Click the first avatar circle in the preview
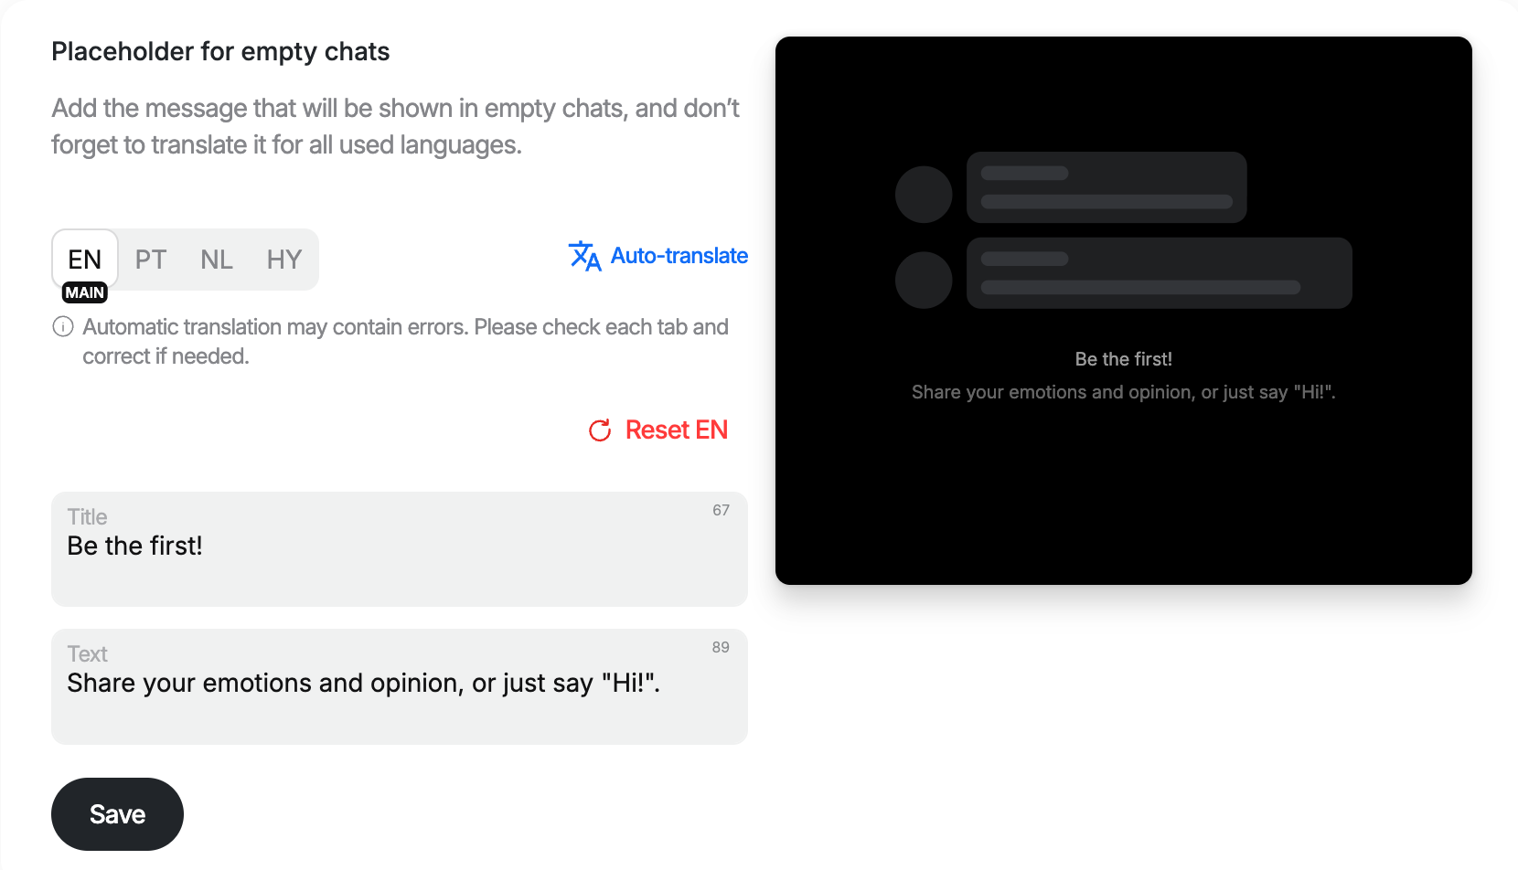Screen dimensions: 1518x870 click(924, 195)
